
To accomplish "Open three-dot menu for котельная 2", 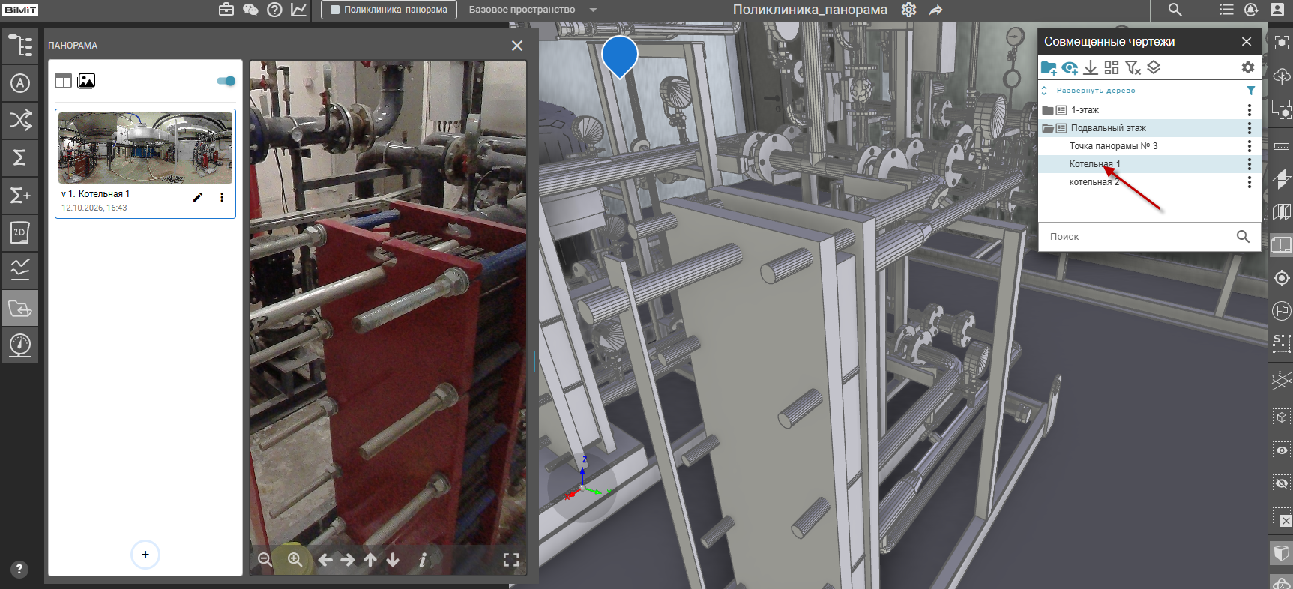I will click(1249, 182).
